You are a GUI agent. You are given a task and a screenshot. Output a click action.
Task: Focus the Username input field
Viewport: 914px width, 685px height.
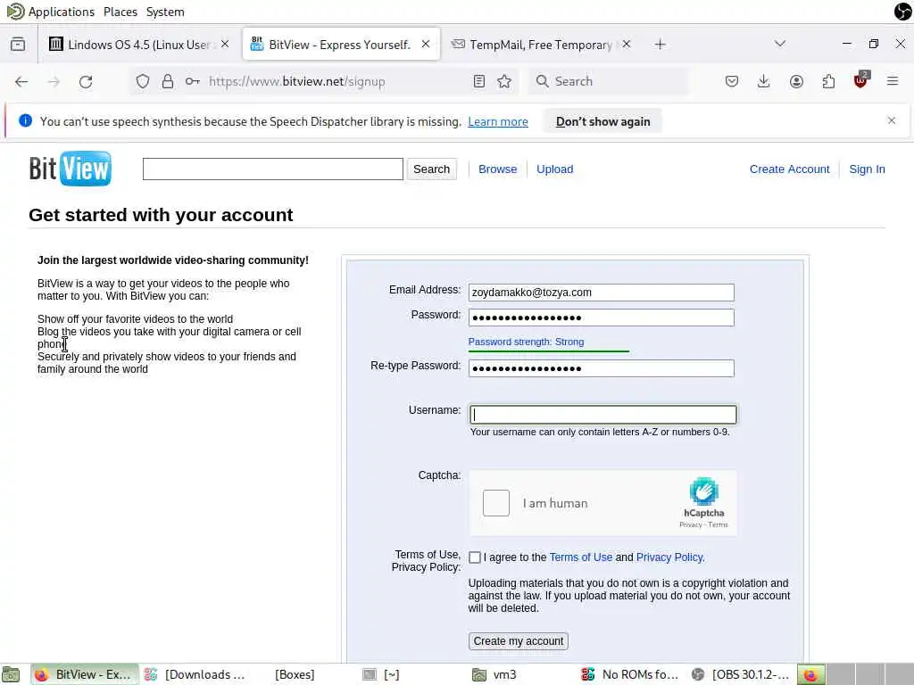pos(602,414)
